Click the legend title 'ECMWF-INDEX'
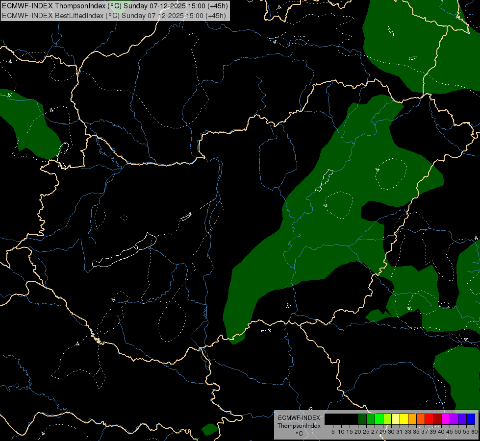Screen dimensions: 480x441 299,418
